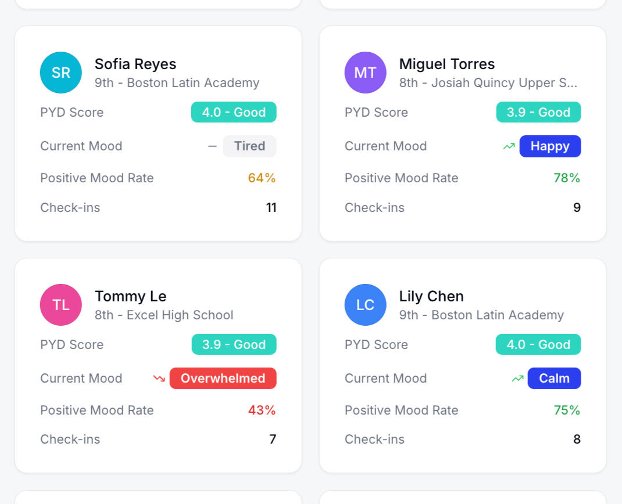Click Sofia Reyes SR avatar icon
The width and height of the screenshot is (622, 504).
point(61,73)
